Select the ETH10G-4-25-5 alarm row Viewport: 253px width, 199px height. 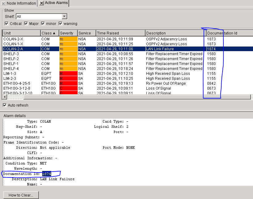tap(128, 83)
